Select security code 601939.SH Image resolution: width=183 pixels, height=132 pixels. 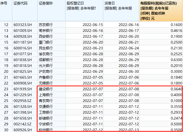click(23, 89)
